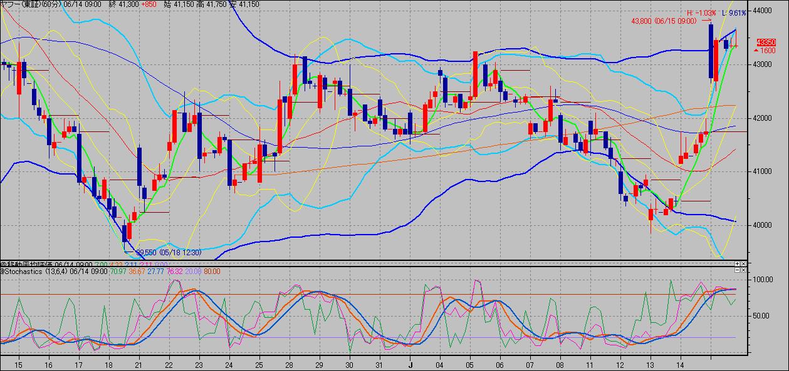The image size is (789, 371).
Task: Click the 100.00 Stochastics scale label
Action: point(761,280)
